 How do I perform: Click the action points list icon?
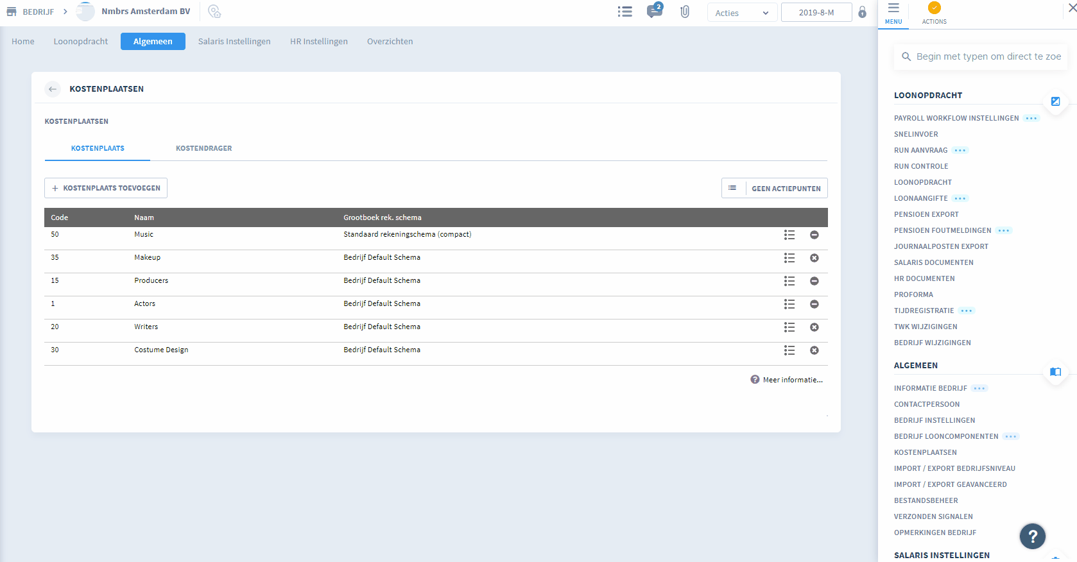732,188
